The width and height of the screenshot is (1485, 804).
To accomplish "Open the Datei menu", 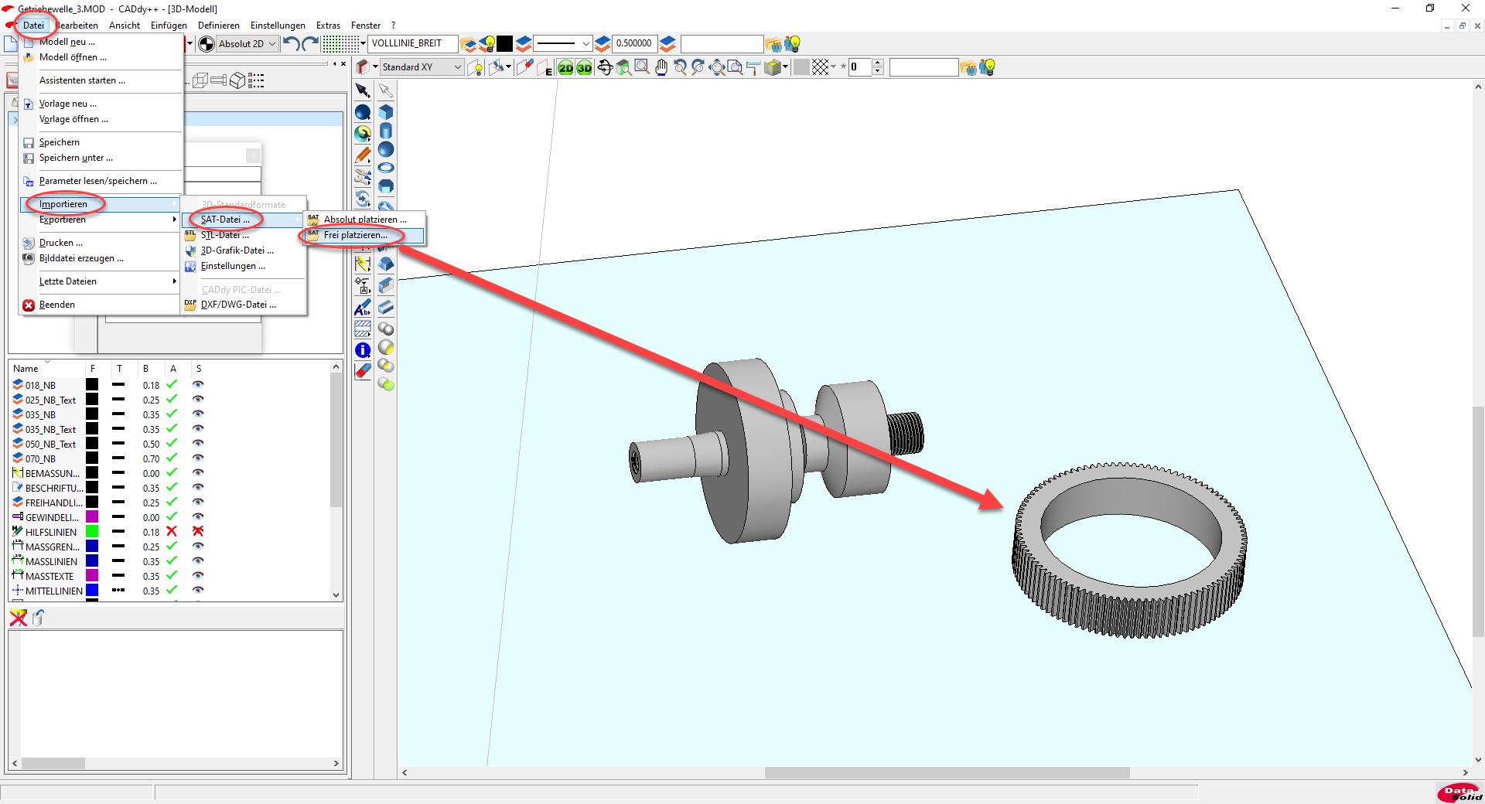I will coord(33,26).
